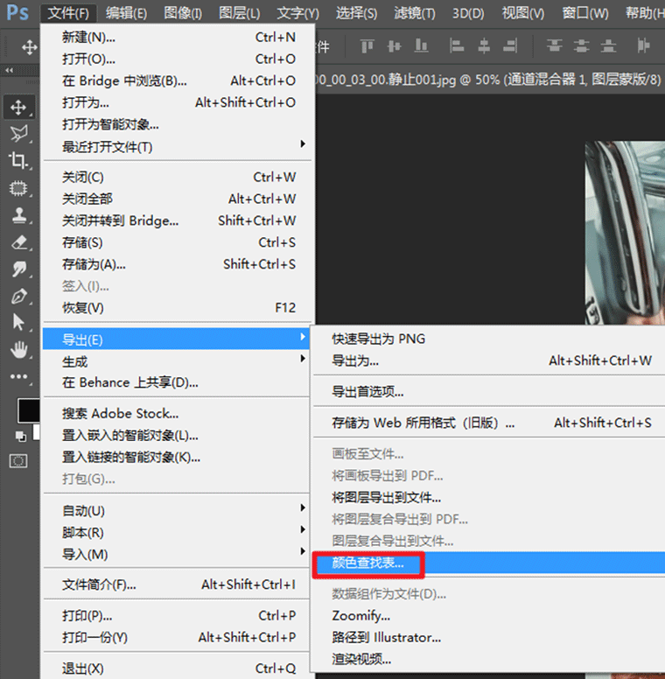Screen dimensions: 665x679
Task: Click distribute left edges icon
Action: pos(643,45)
